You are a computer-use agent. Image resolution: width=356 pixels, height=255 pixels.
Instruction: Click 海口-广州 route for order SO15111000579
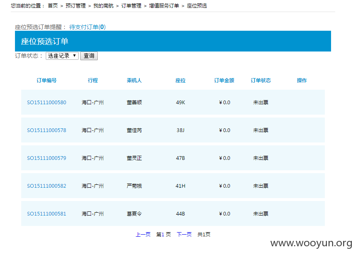[x=93, y=158]
